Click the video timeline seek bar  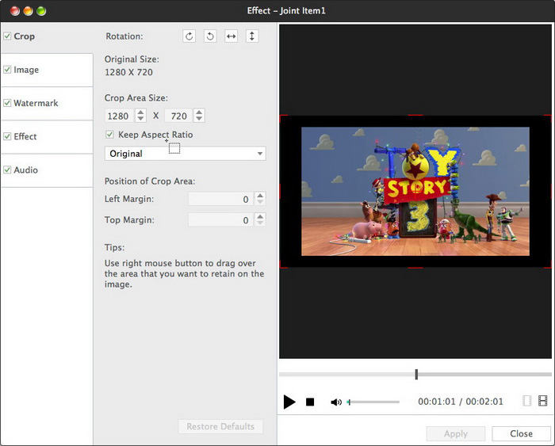415,375
